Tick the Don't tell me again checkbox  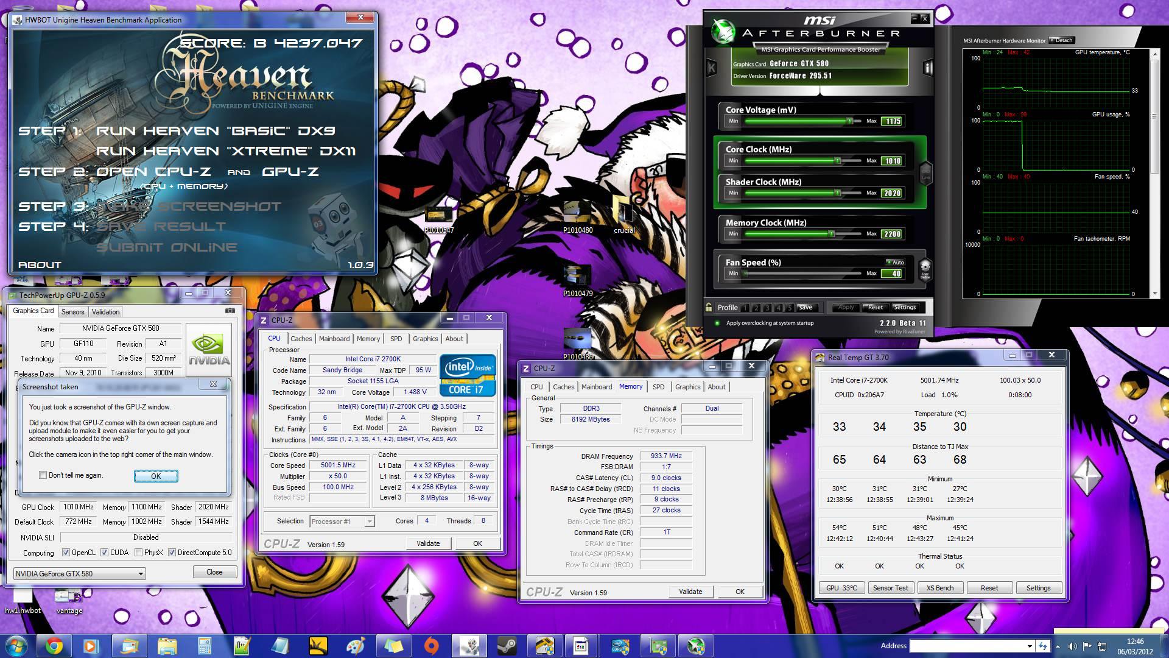pos(43,475)
